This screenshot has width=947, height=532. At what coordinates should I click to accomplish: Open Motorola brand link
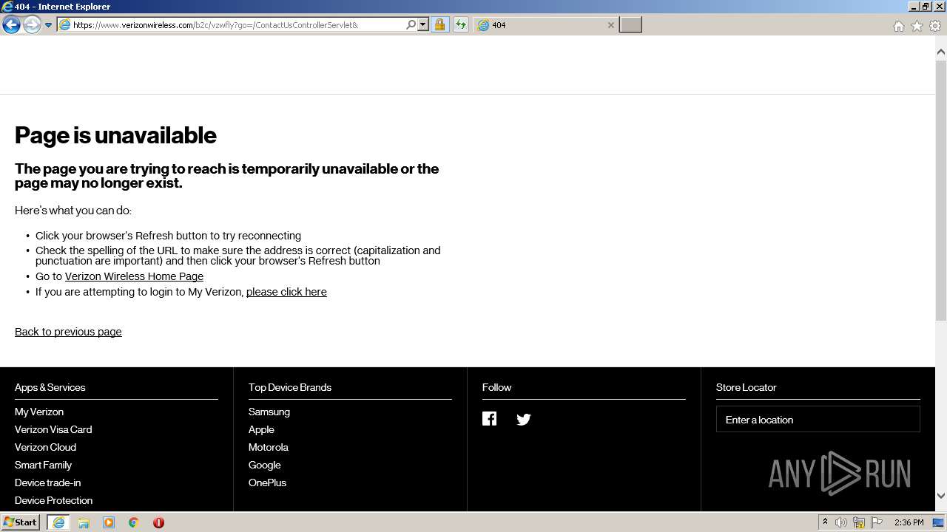point(269,447)
